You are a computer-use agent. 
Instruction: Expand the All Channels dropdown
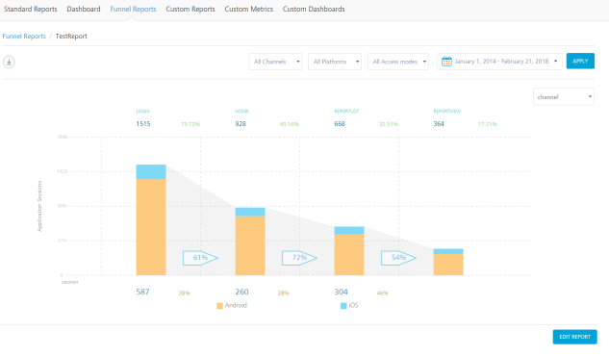pyautogui.click(x=275, y=62)
